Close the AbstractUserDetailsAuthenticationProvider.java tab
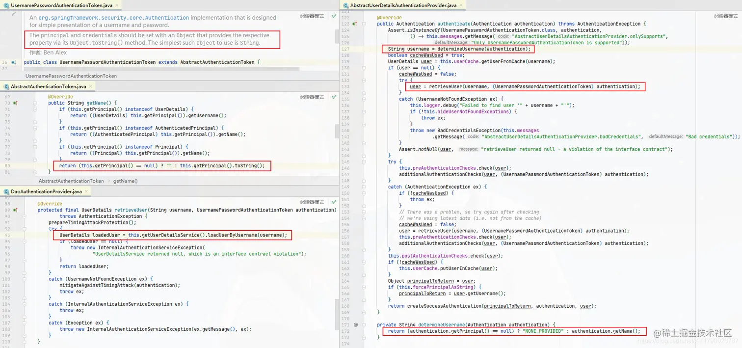The height and width of the screenshot is (348, 742). (x=461, y=5)
